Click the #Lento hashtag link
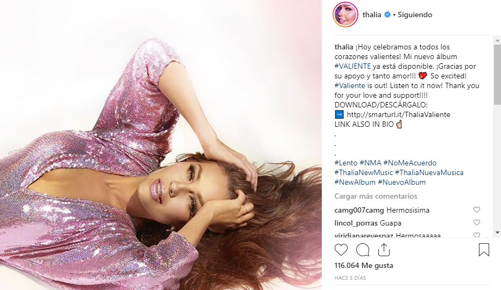Screen dimensions: 501x290 [346, 163]
